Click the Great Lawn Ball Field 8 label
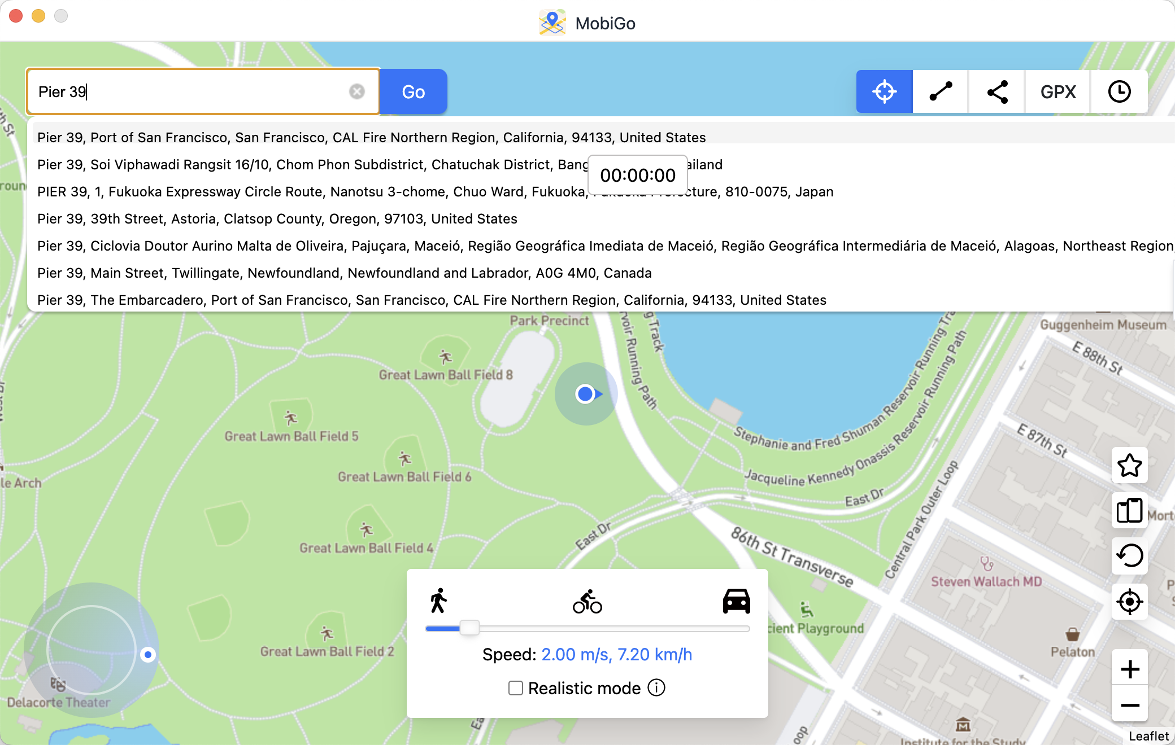The image size is (1175, 745). pyautogui.click(x=446, y=375)
